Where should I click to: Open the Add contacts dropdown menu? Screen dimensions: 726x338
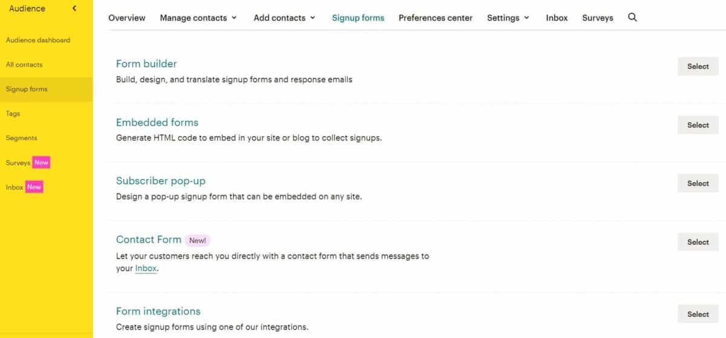click(284, 18)
